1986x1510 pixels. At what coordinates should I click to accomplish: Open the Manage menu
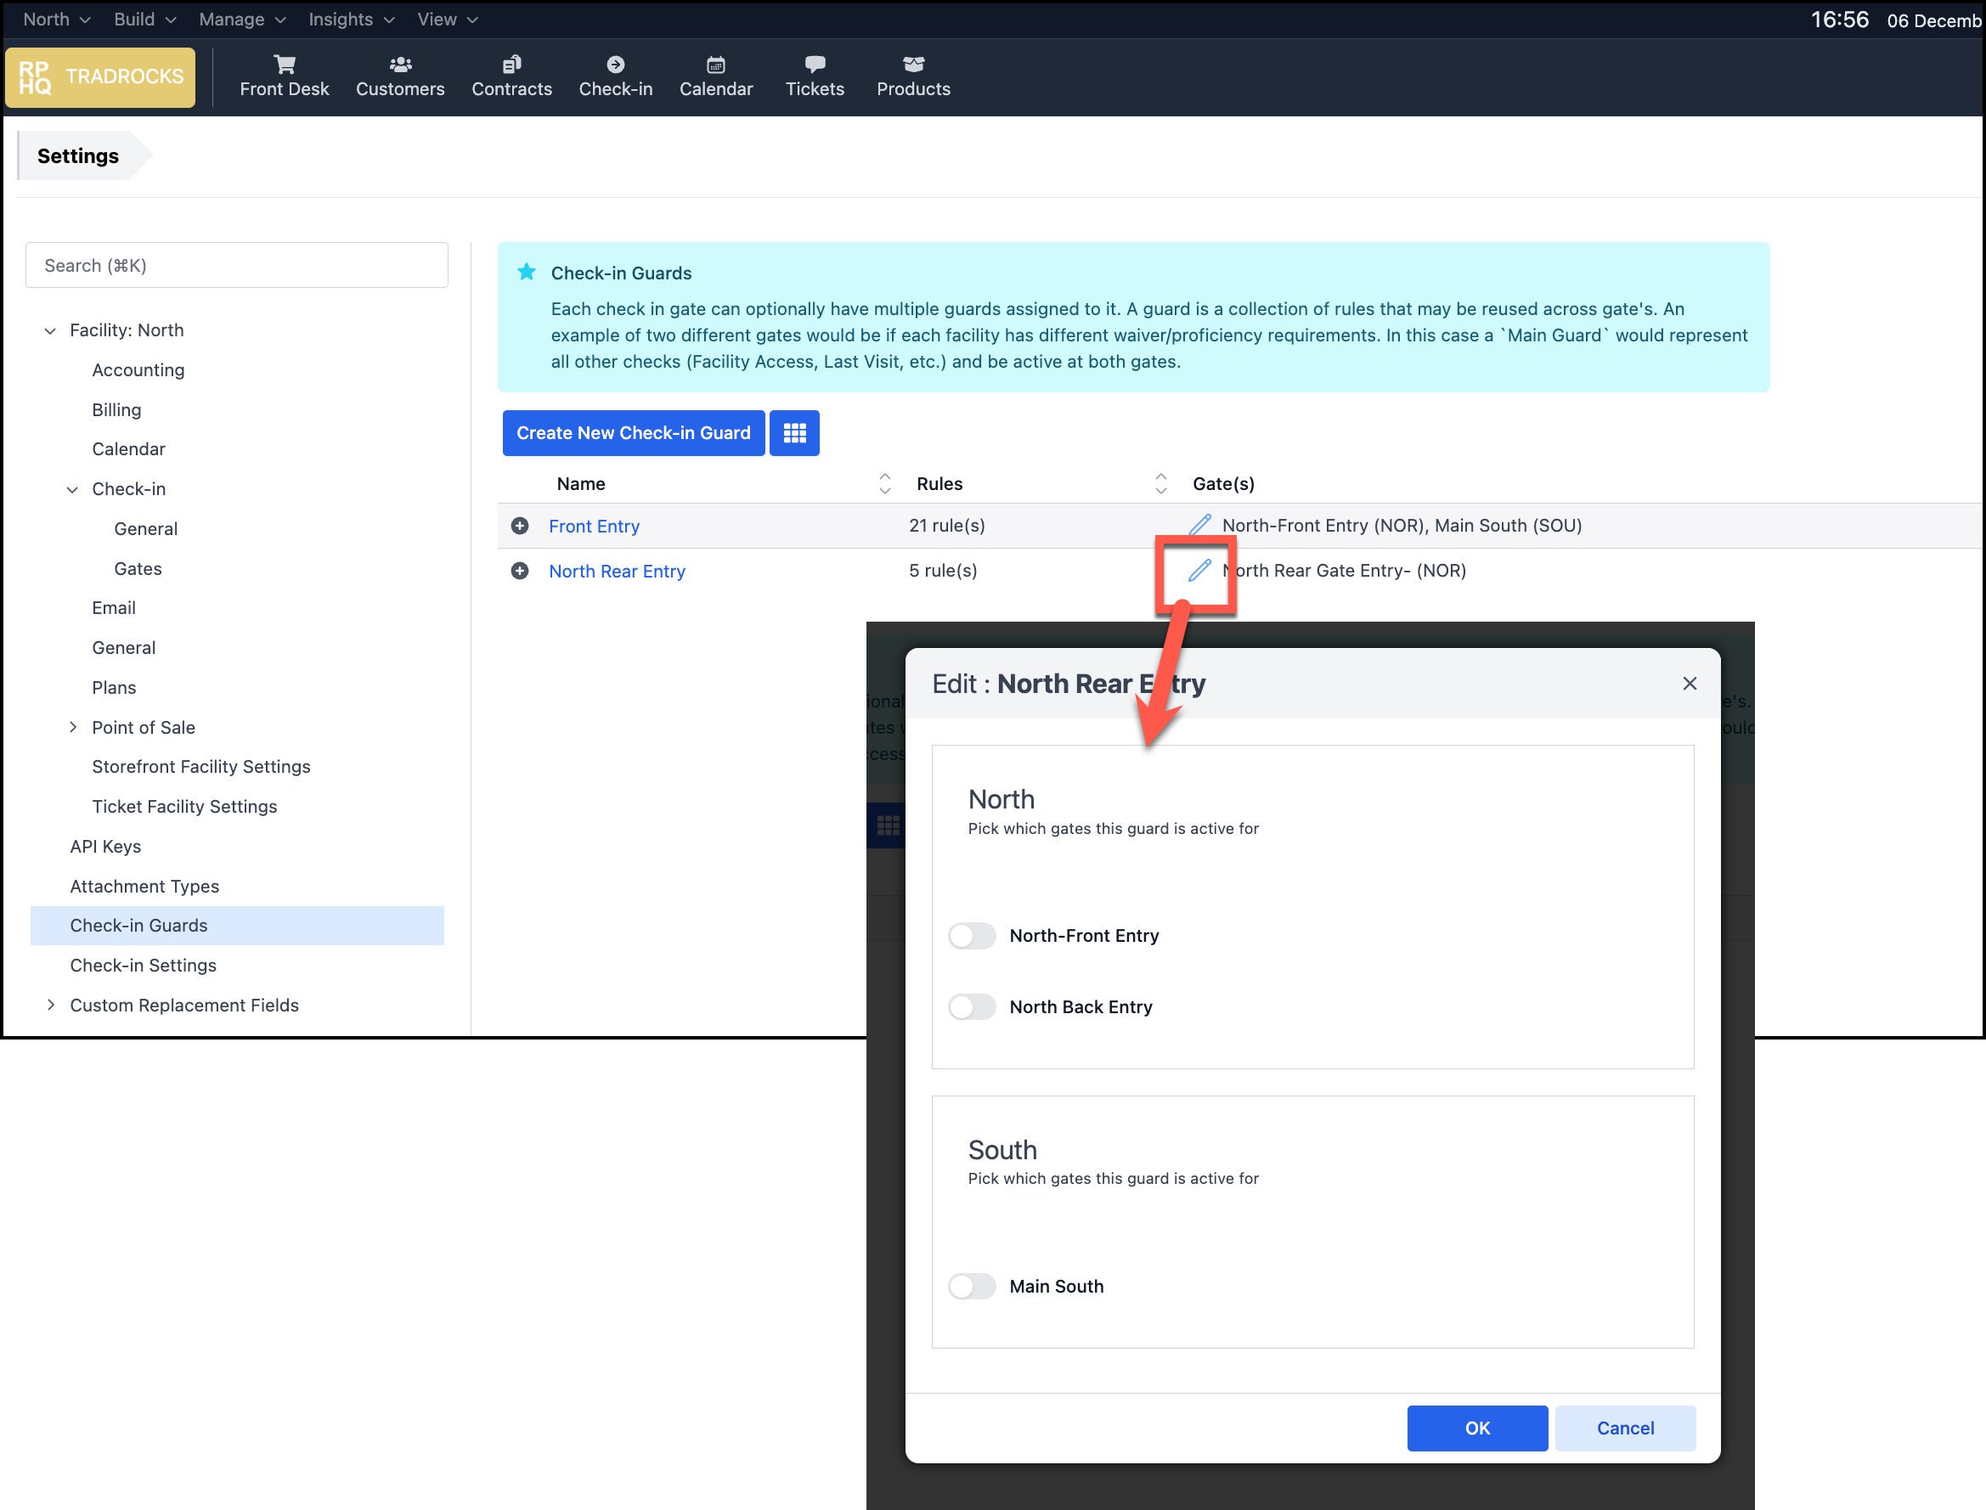click(241, 20)
